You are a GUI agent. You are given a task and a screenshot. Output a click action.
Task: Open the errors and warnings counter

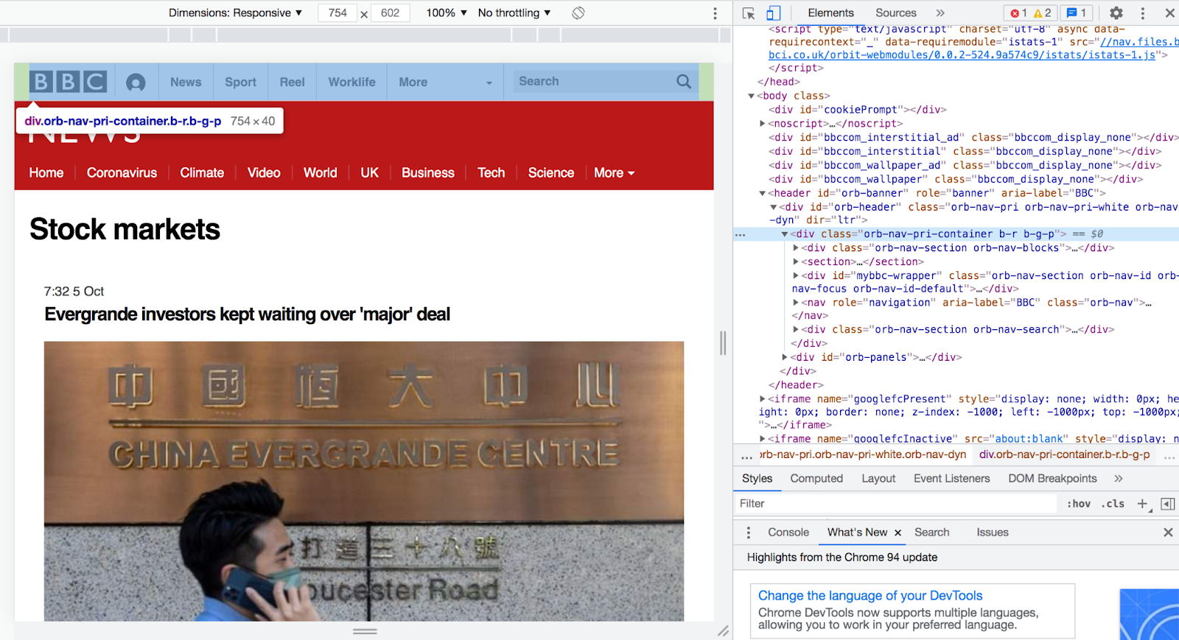(1031, 13)
